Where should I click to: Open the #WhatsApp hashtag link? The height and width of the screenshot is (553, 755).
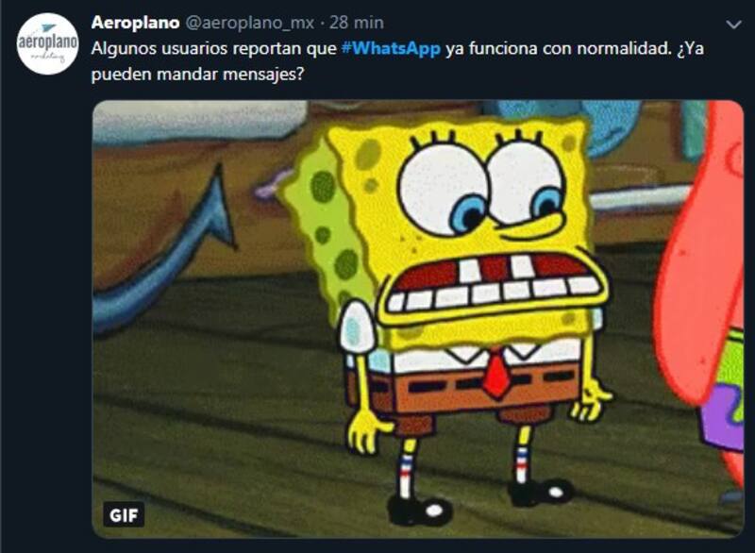391,49
